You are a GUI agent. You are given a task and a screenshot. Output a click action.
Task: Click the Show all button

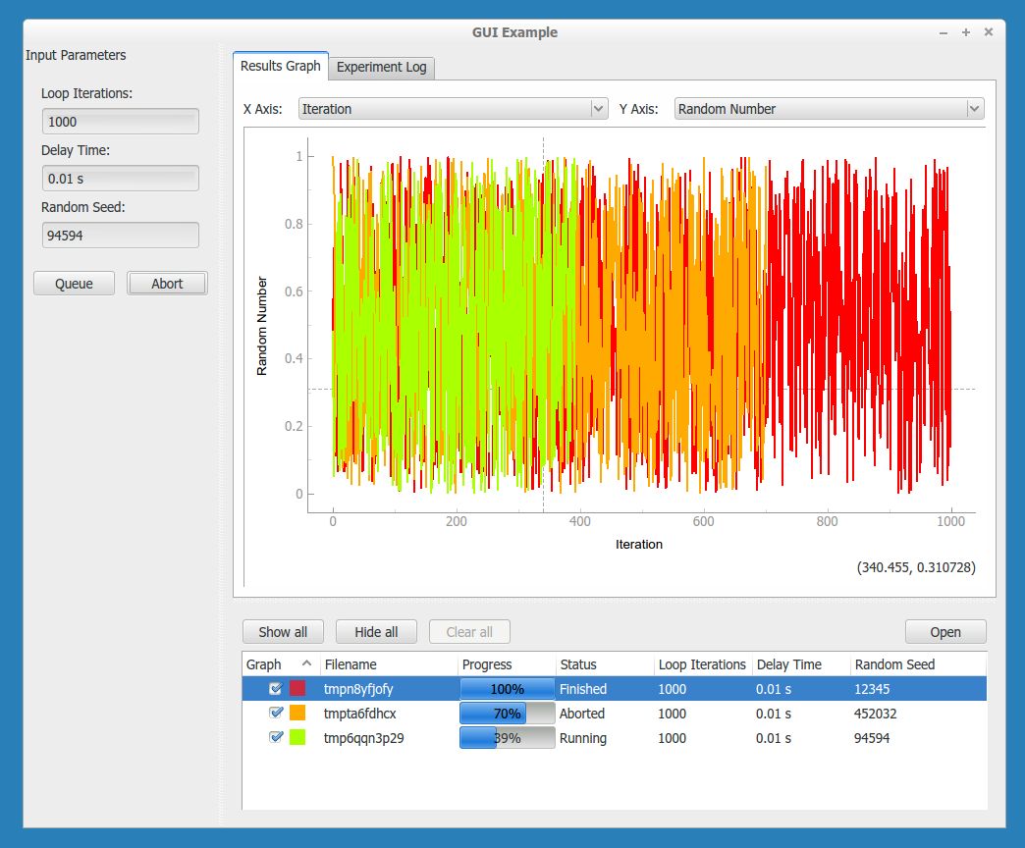point(283,632)
